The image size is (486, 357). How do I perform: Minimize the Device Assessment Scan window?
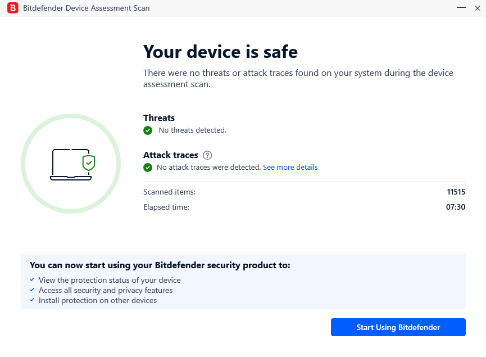tap(461, 8)
